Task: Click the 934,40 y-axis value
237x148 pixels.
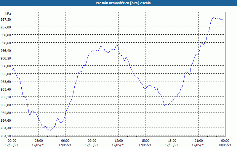Action: click(6, 128)
